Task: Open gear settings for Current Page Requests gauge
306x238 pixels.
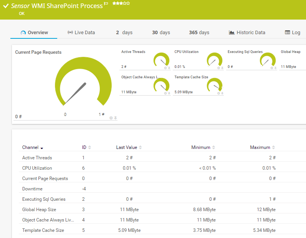Action: pyautogui.click(x=111, y=118)
